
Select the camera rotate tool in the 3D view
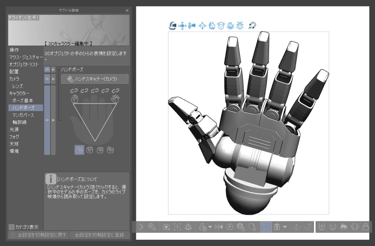172,26
